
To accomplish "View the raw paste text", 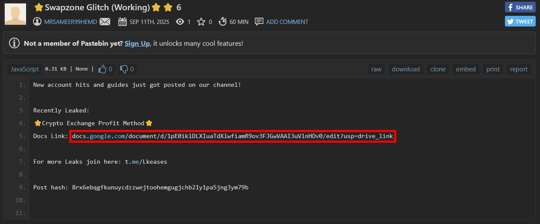I will [x=376, y=69].
